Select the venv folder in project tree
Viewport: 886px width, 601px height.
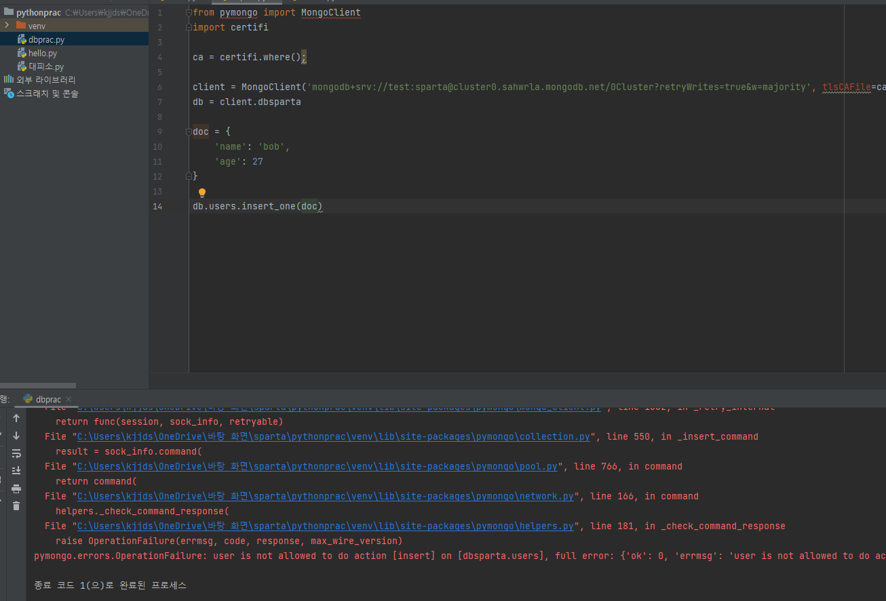[x=37, y=26]
